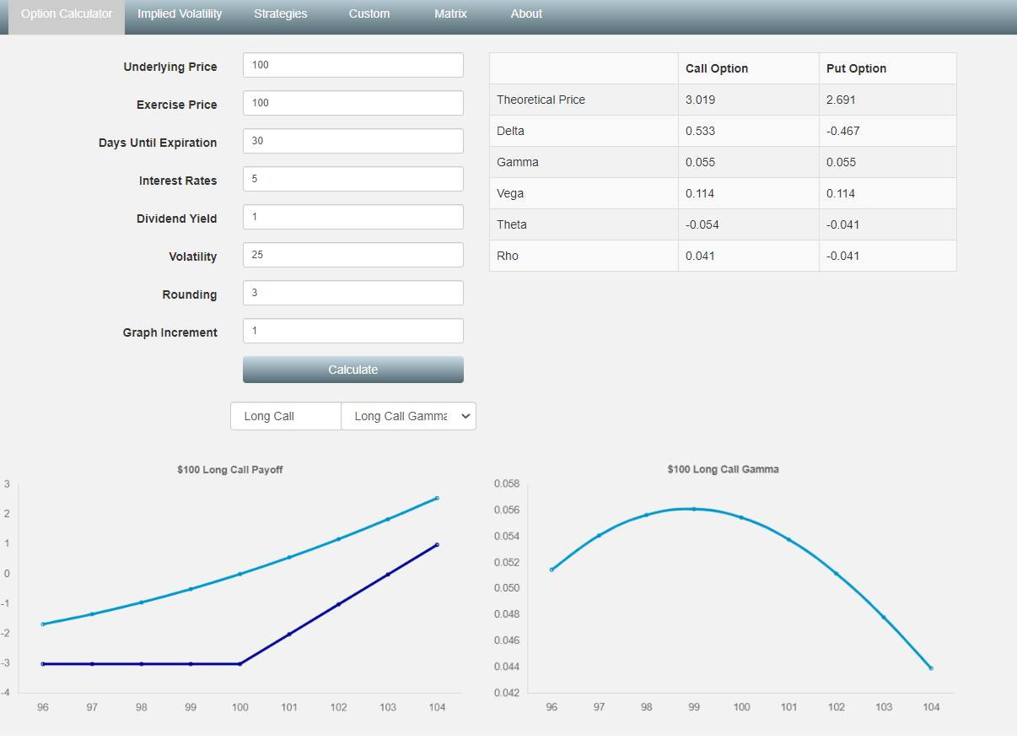Go to the Matrix tab
The width and height of the screenshot is (1017, 740).
[x=450, y=14]
